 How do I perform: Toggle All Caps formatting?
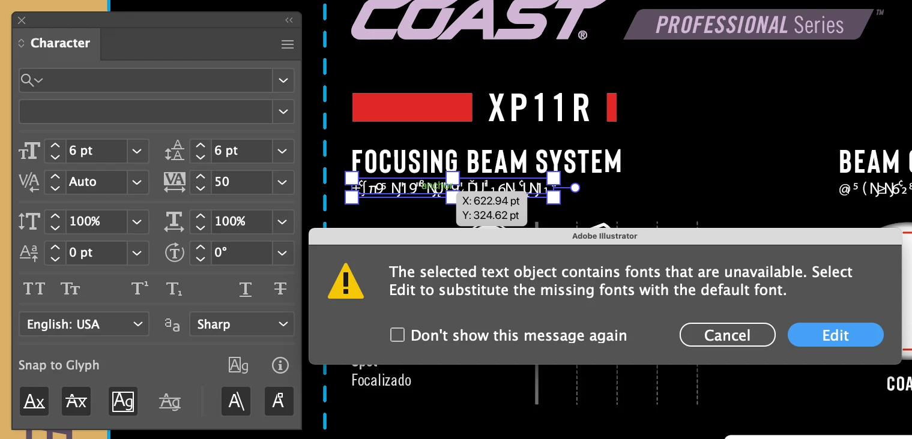34,290
